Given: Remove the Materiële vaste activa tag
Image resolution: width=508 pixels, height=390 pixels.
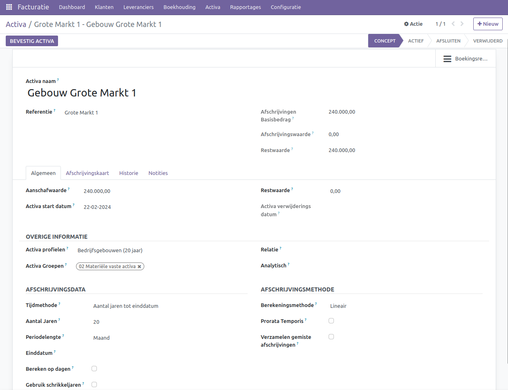Looking at the screenshot, I should coord(139,267).
